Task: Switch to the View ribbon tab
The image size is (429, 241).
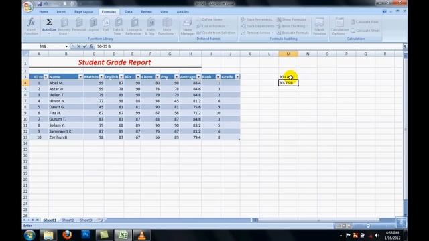Action: [x=164, y=12]
